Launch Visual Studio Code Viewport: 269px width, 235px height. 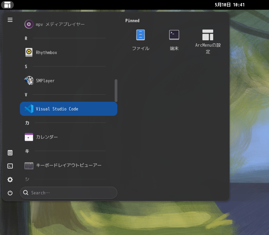point(69,109)
